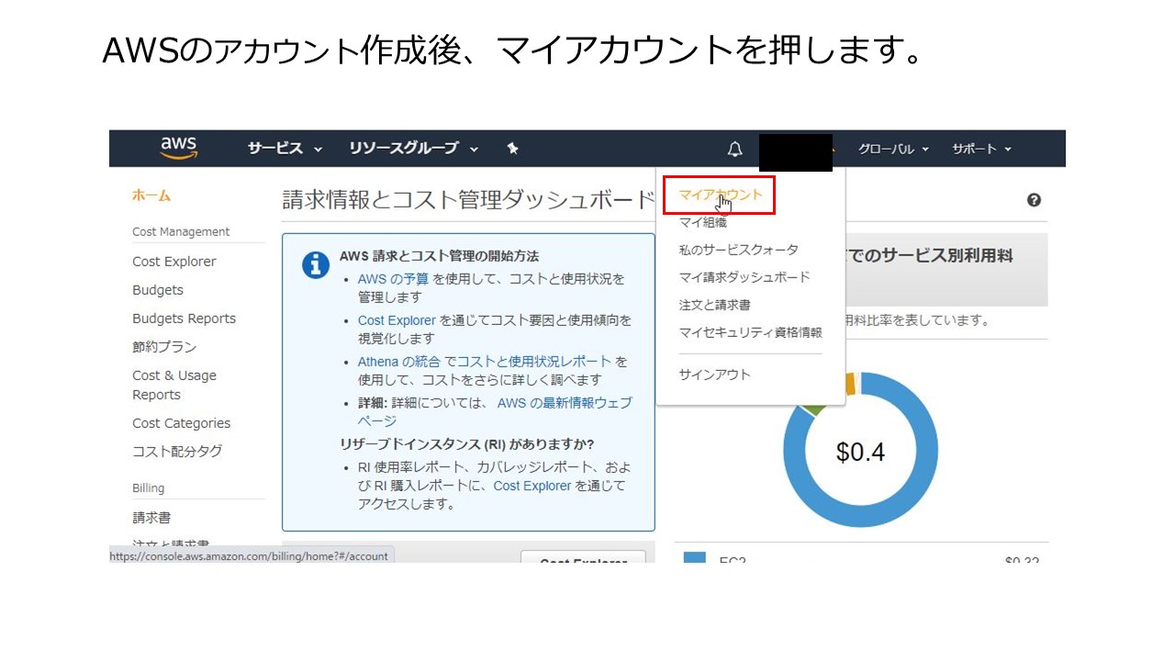Click the AWS logo

[x=179, y=148]
